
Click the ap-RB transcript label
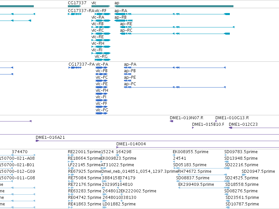(x=120, y=17)
